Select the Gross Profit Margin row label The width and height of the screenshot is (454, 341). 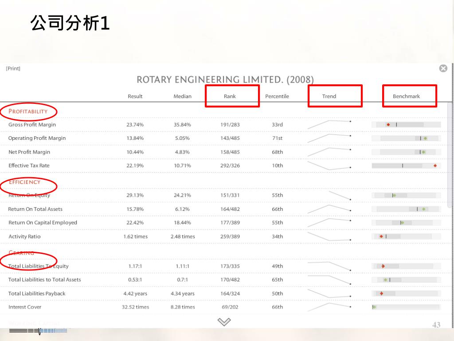pyautogui.click(x=32, y=125)
